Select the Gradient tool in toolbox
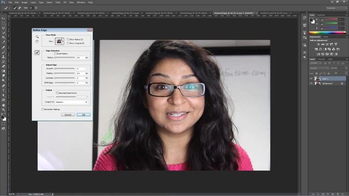Image resolution: width=349 pixels, height=196 pixels. (x=3, y=71)
